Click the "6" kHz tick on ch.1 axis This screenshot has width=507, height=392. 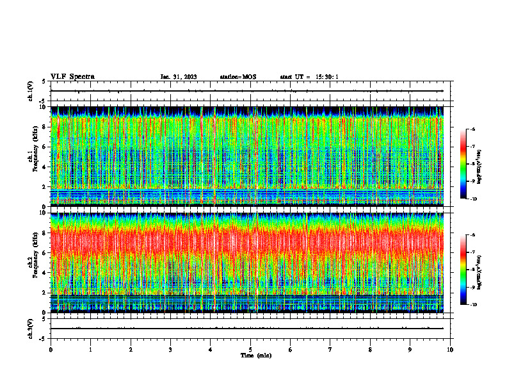pos(45,147)
